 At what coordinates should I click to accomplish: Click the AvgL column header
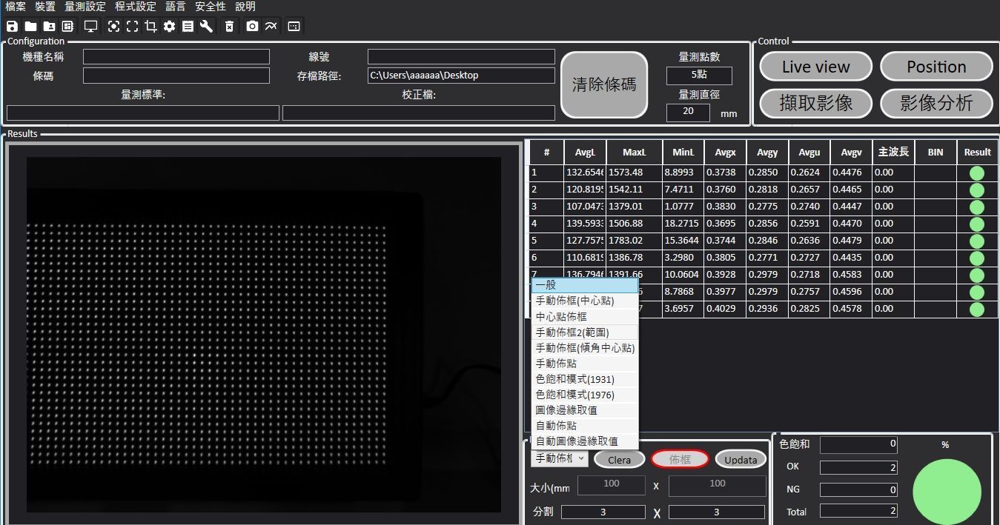[585, 152]
